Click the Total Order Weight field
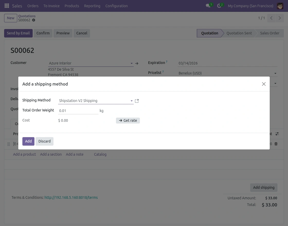 (77, 110)
